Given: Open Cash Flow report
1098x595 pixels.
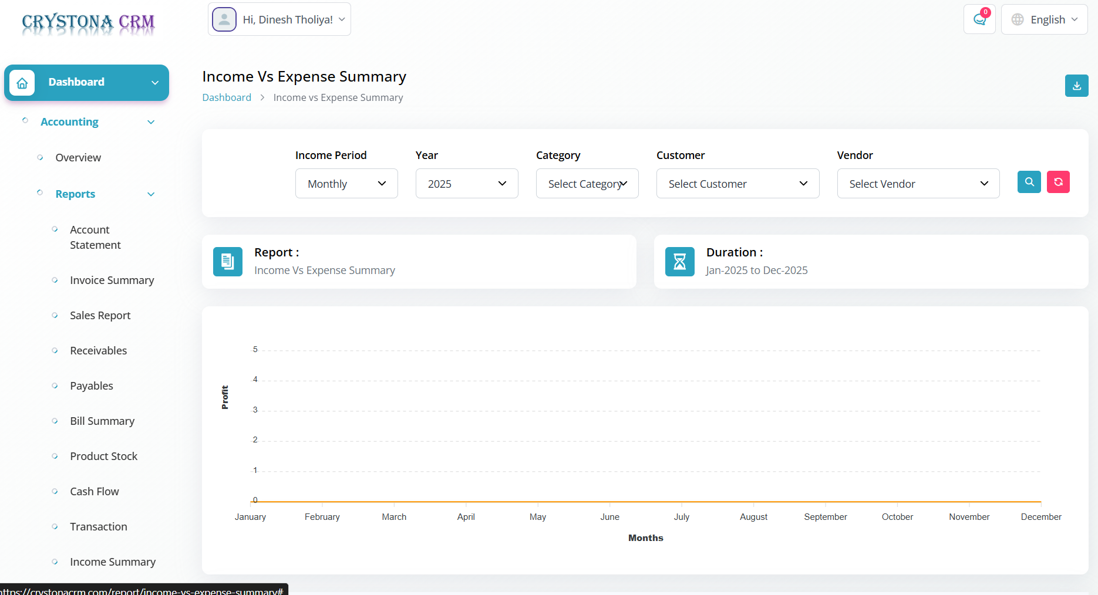Looking at the screenshot, I should 94,492.
